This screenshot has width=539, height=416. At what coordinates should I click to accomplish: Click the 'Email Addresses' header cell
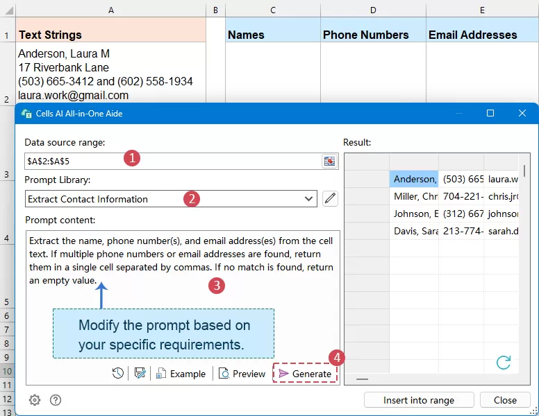coord(482,30)
